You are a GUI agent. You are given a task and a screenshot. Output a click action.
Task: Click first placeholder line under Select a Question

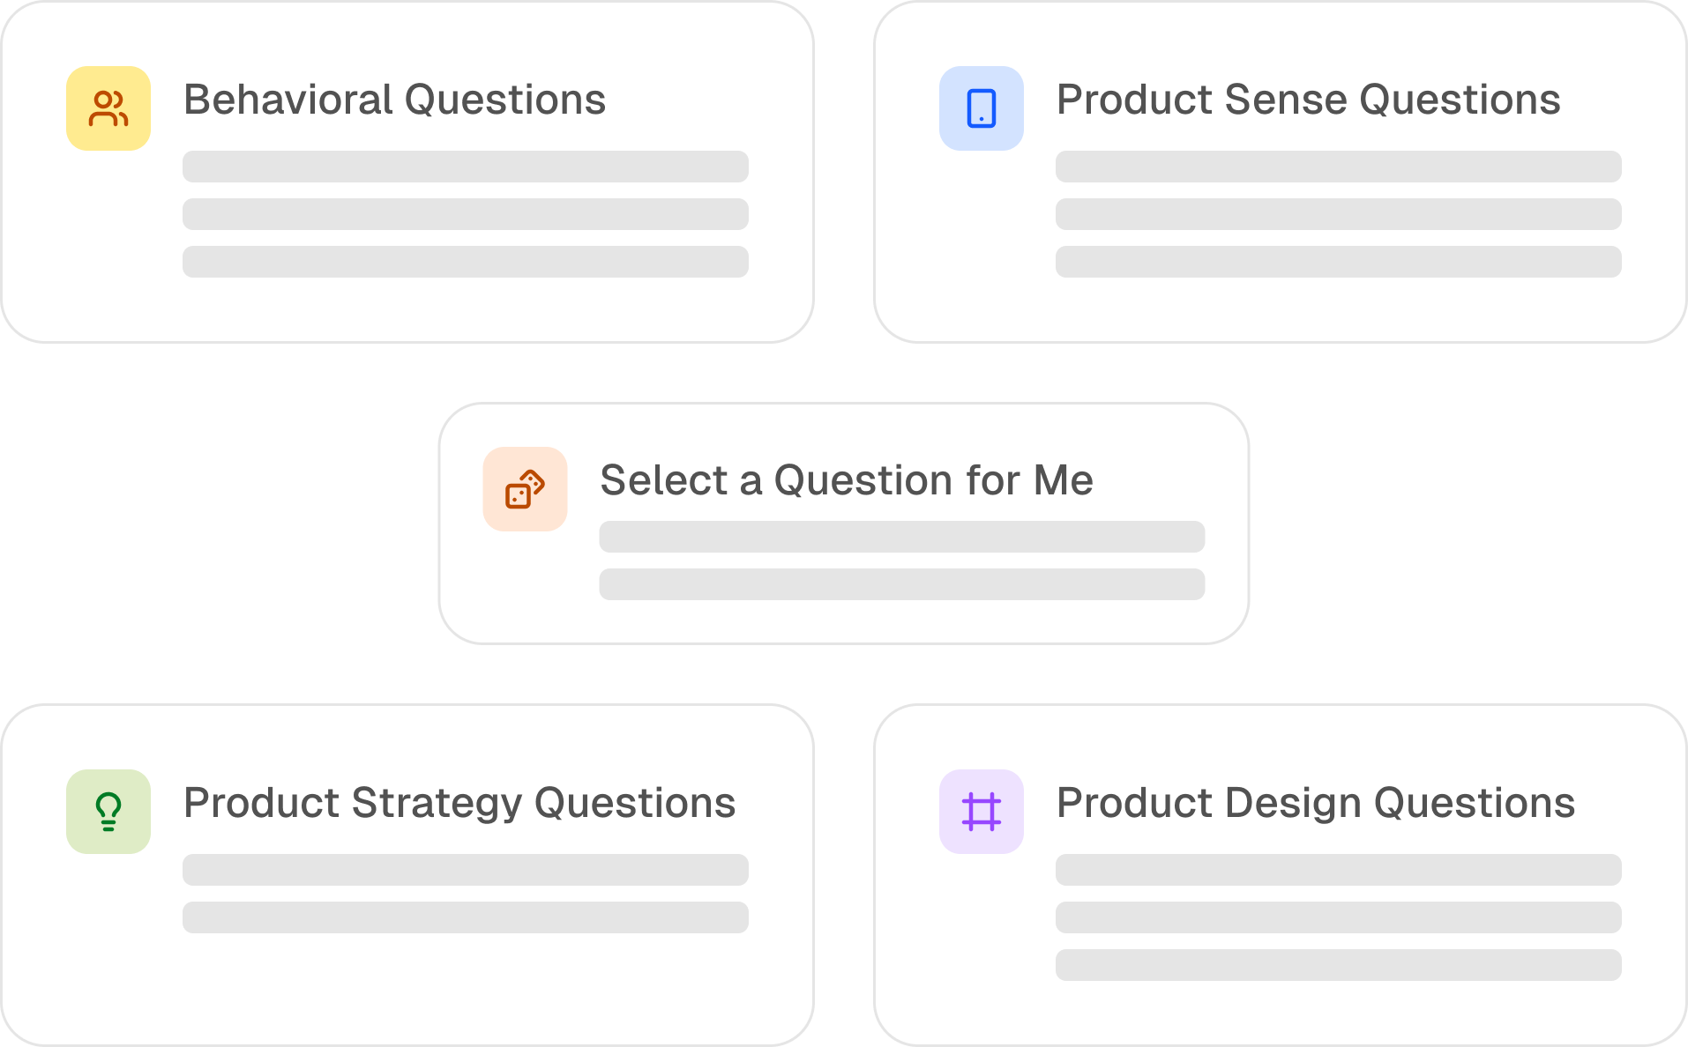tap(901, 537)
